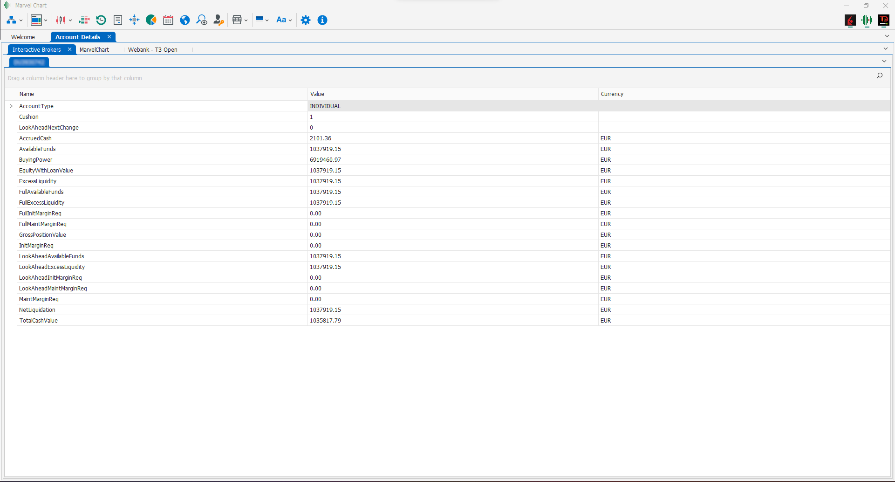Click the Marvel Chart app icon in title bar

coord(8,5)
